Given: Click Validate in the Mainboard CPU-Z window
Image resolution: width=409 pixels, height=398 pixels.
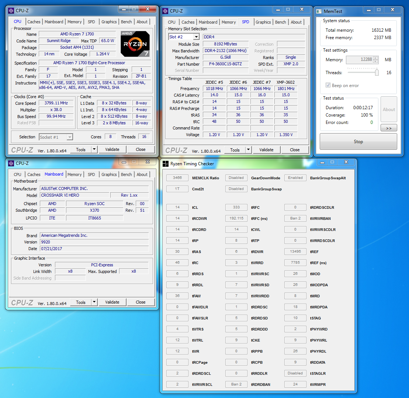Looking at the screenshot, I should point(112,302).
